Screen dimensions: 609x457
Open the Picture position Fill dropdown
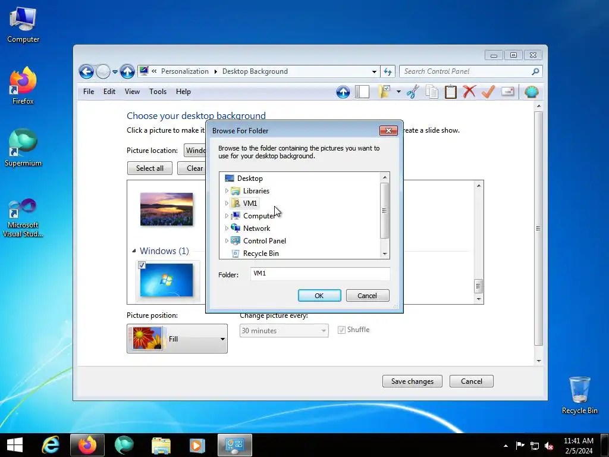click(177, 339)
